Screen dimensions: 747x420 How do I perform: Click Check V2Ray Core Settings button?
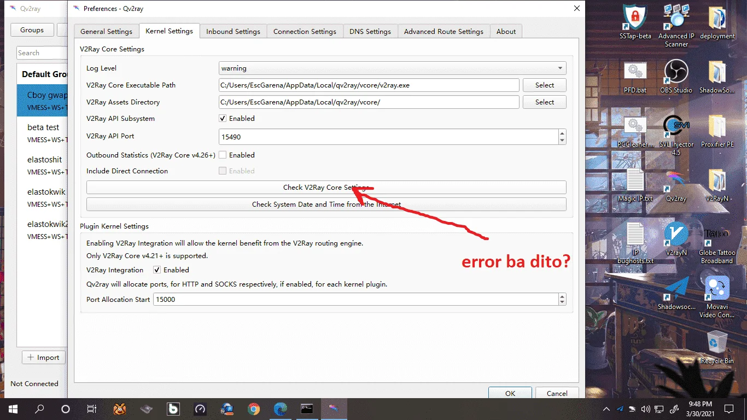click(x=326, y=188)
